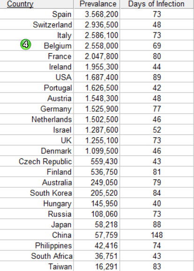Click the Israel row label
Screen dimensions: 194x271
[62, 130]
